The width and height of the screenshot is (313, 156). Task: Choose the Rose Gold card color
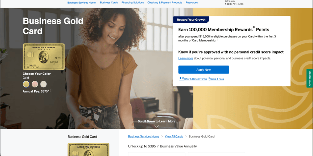tap(35, 84)
